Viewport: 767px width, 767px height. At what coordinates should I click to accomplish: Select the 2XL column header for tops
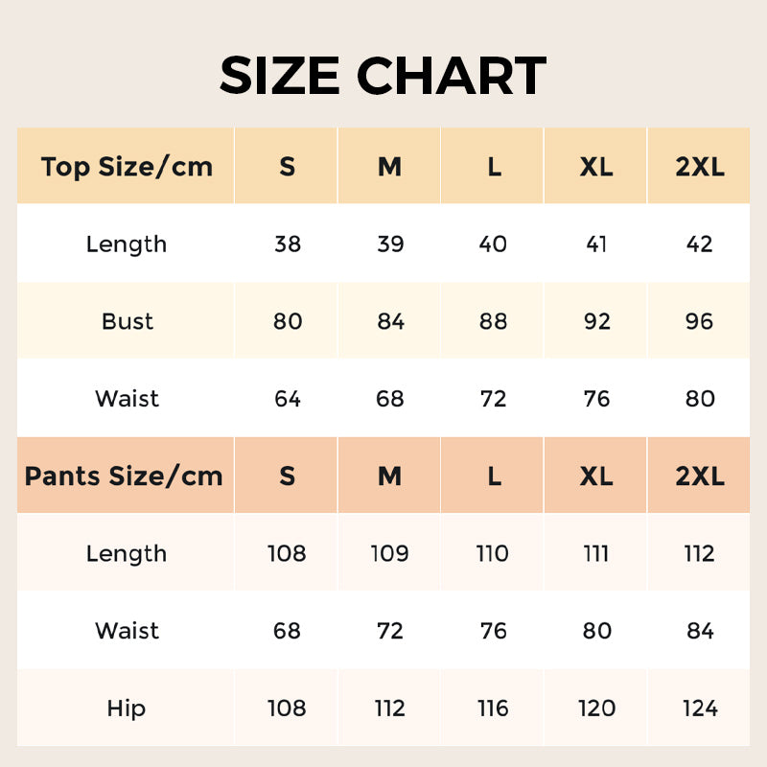click(700, 167)
